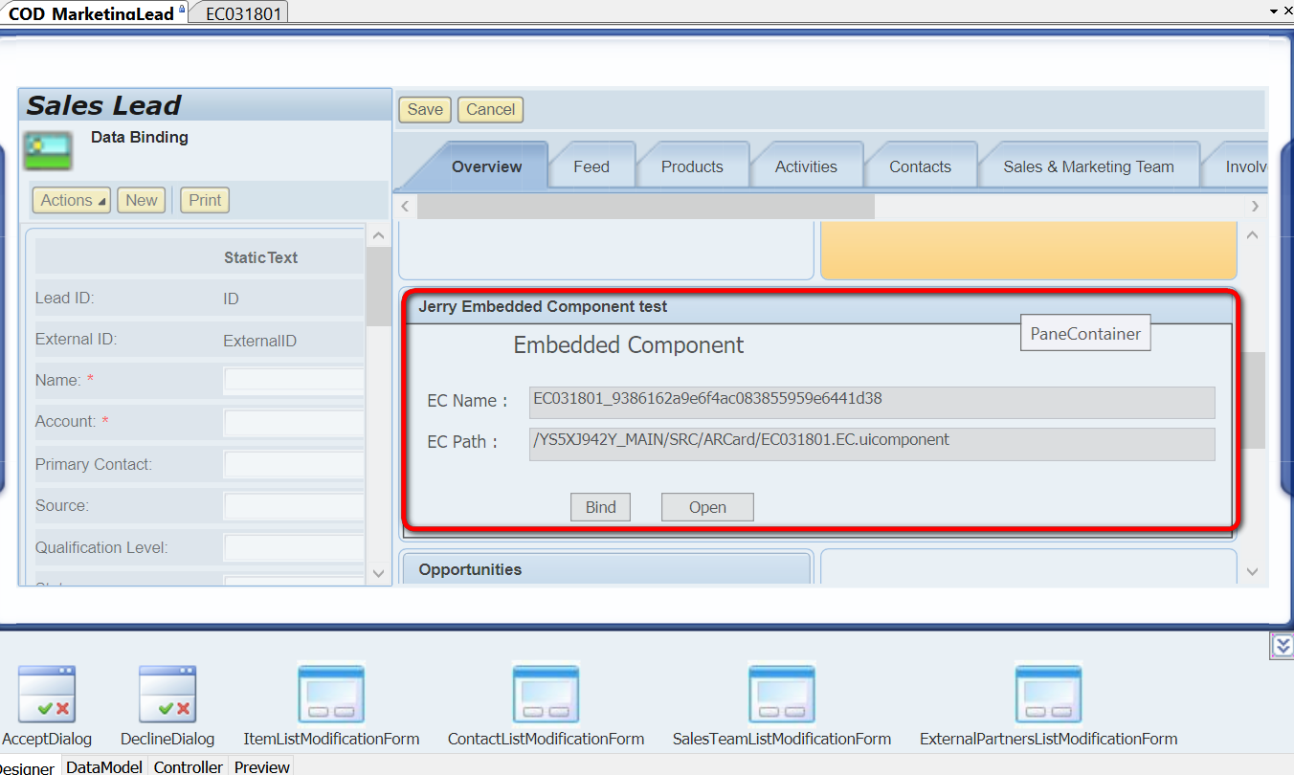Select the Jerry Embedded Component test header

[x=817, y=307]
